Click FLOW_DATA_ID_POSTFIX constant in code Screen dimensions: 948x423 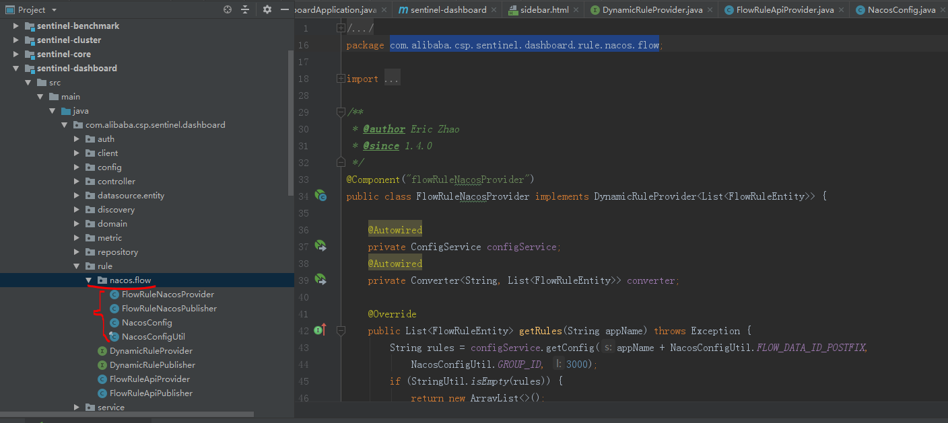pos(811,348)
